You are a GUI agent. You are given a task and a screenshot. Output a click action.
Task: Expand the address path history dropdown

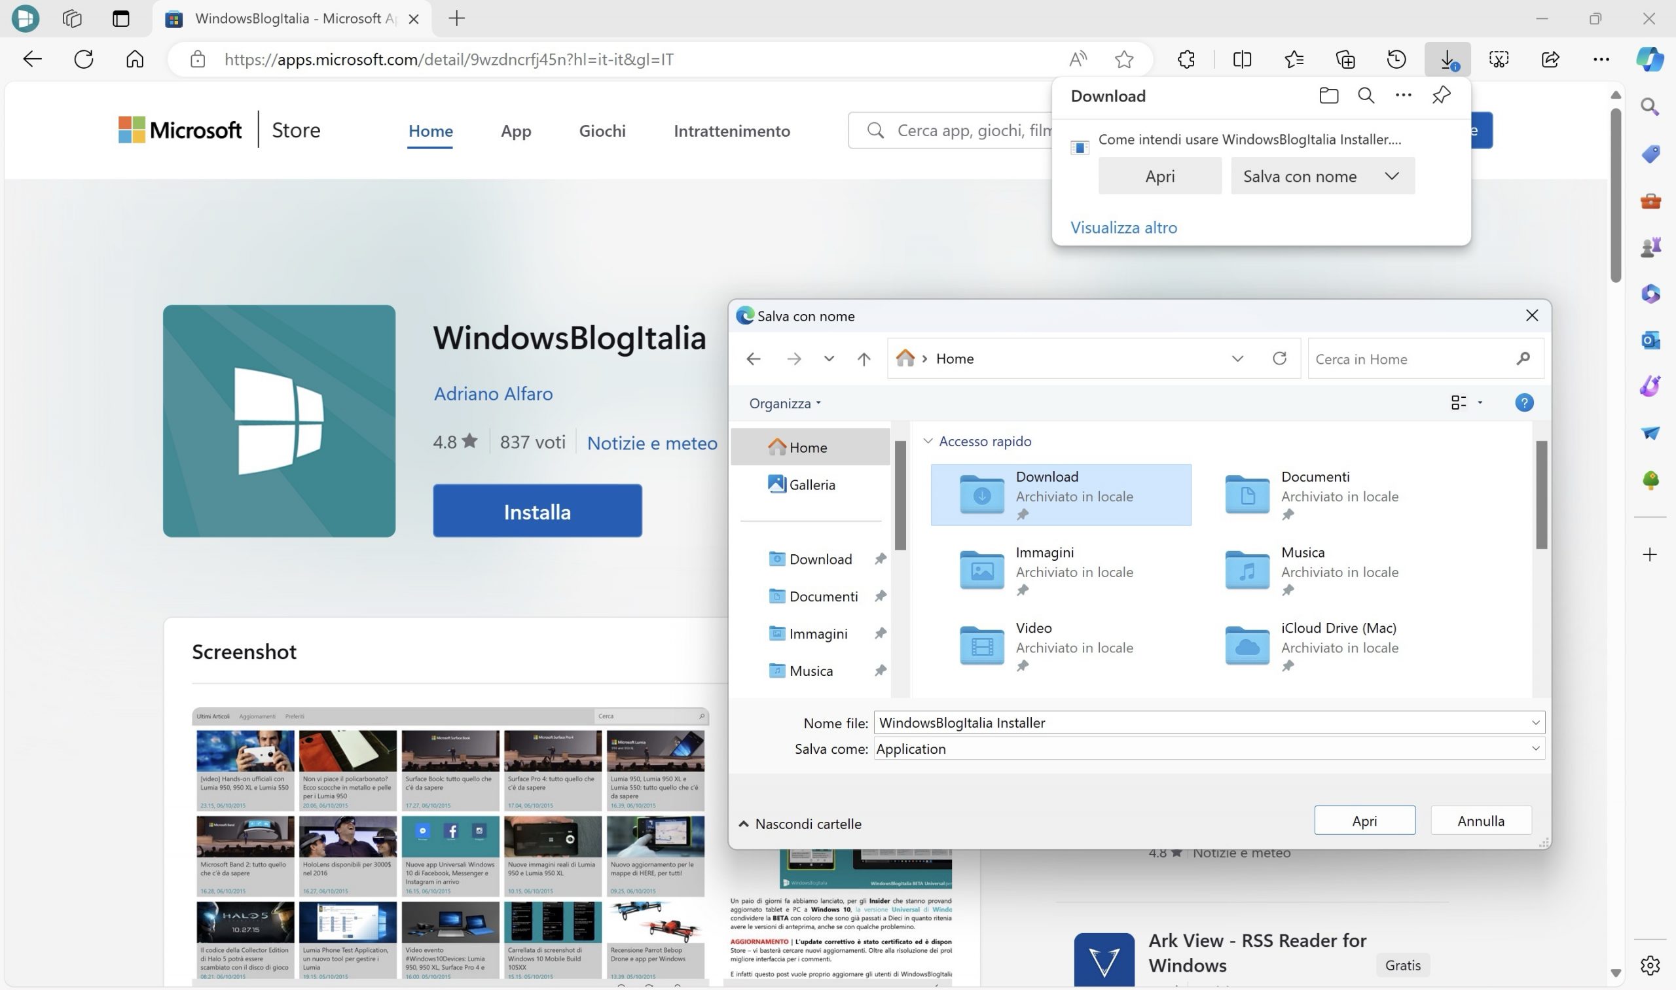coord(1237,358)
